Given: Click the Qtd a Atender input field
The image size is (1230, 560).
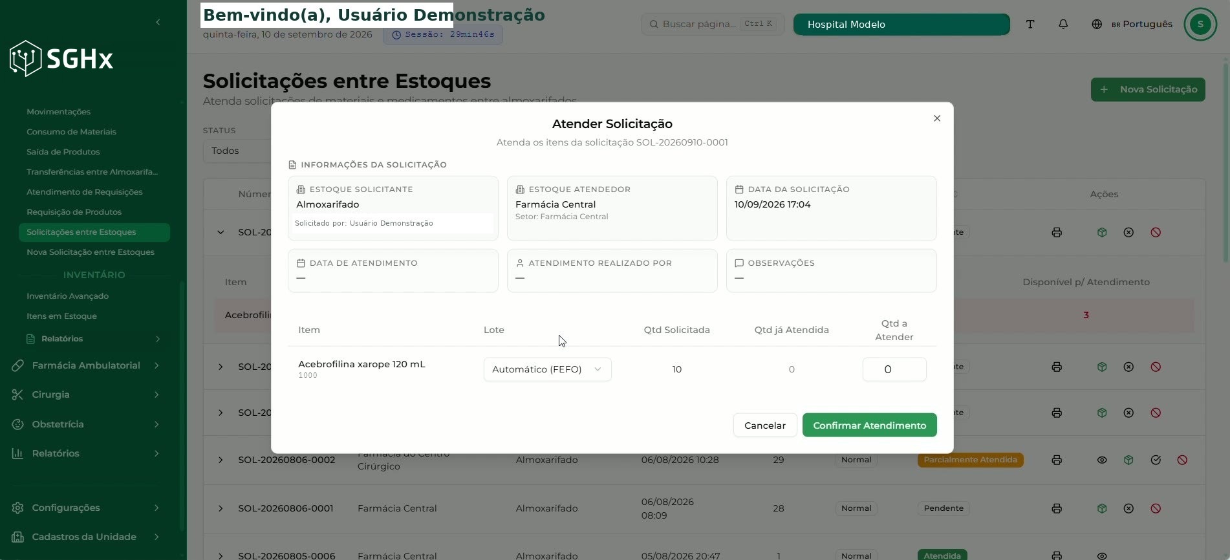Looking at the screenshot, I should [894, 370].
